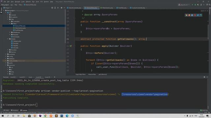This screenshot has width=211, height=118.
Task: Open the Navigate menu
Action: (x=17, y=2)
